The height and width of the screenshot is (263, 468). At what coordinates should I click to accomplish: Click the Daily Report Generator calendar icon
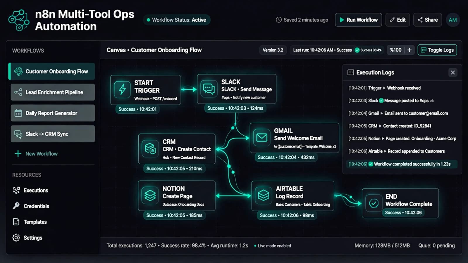[18, 113]
